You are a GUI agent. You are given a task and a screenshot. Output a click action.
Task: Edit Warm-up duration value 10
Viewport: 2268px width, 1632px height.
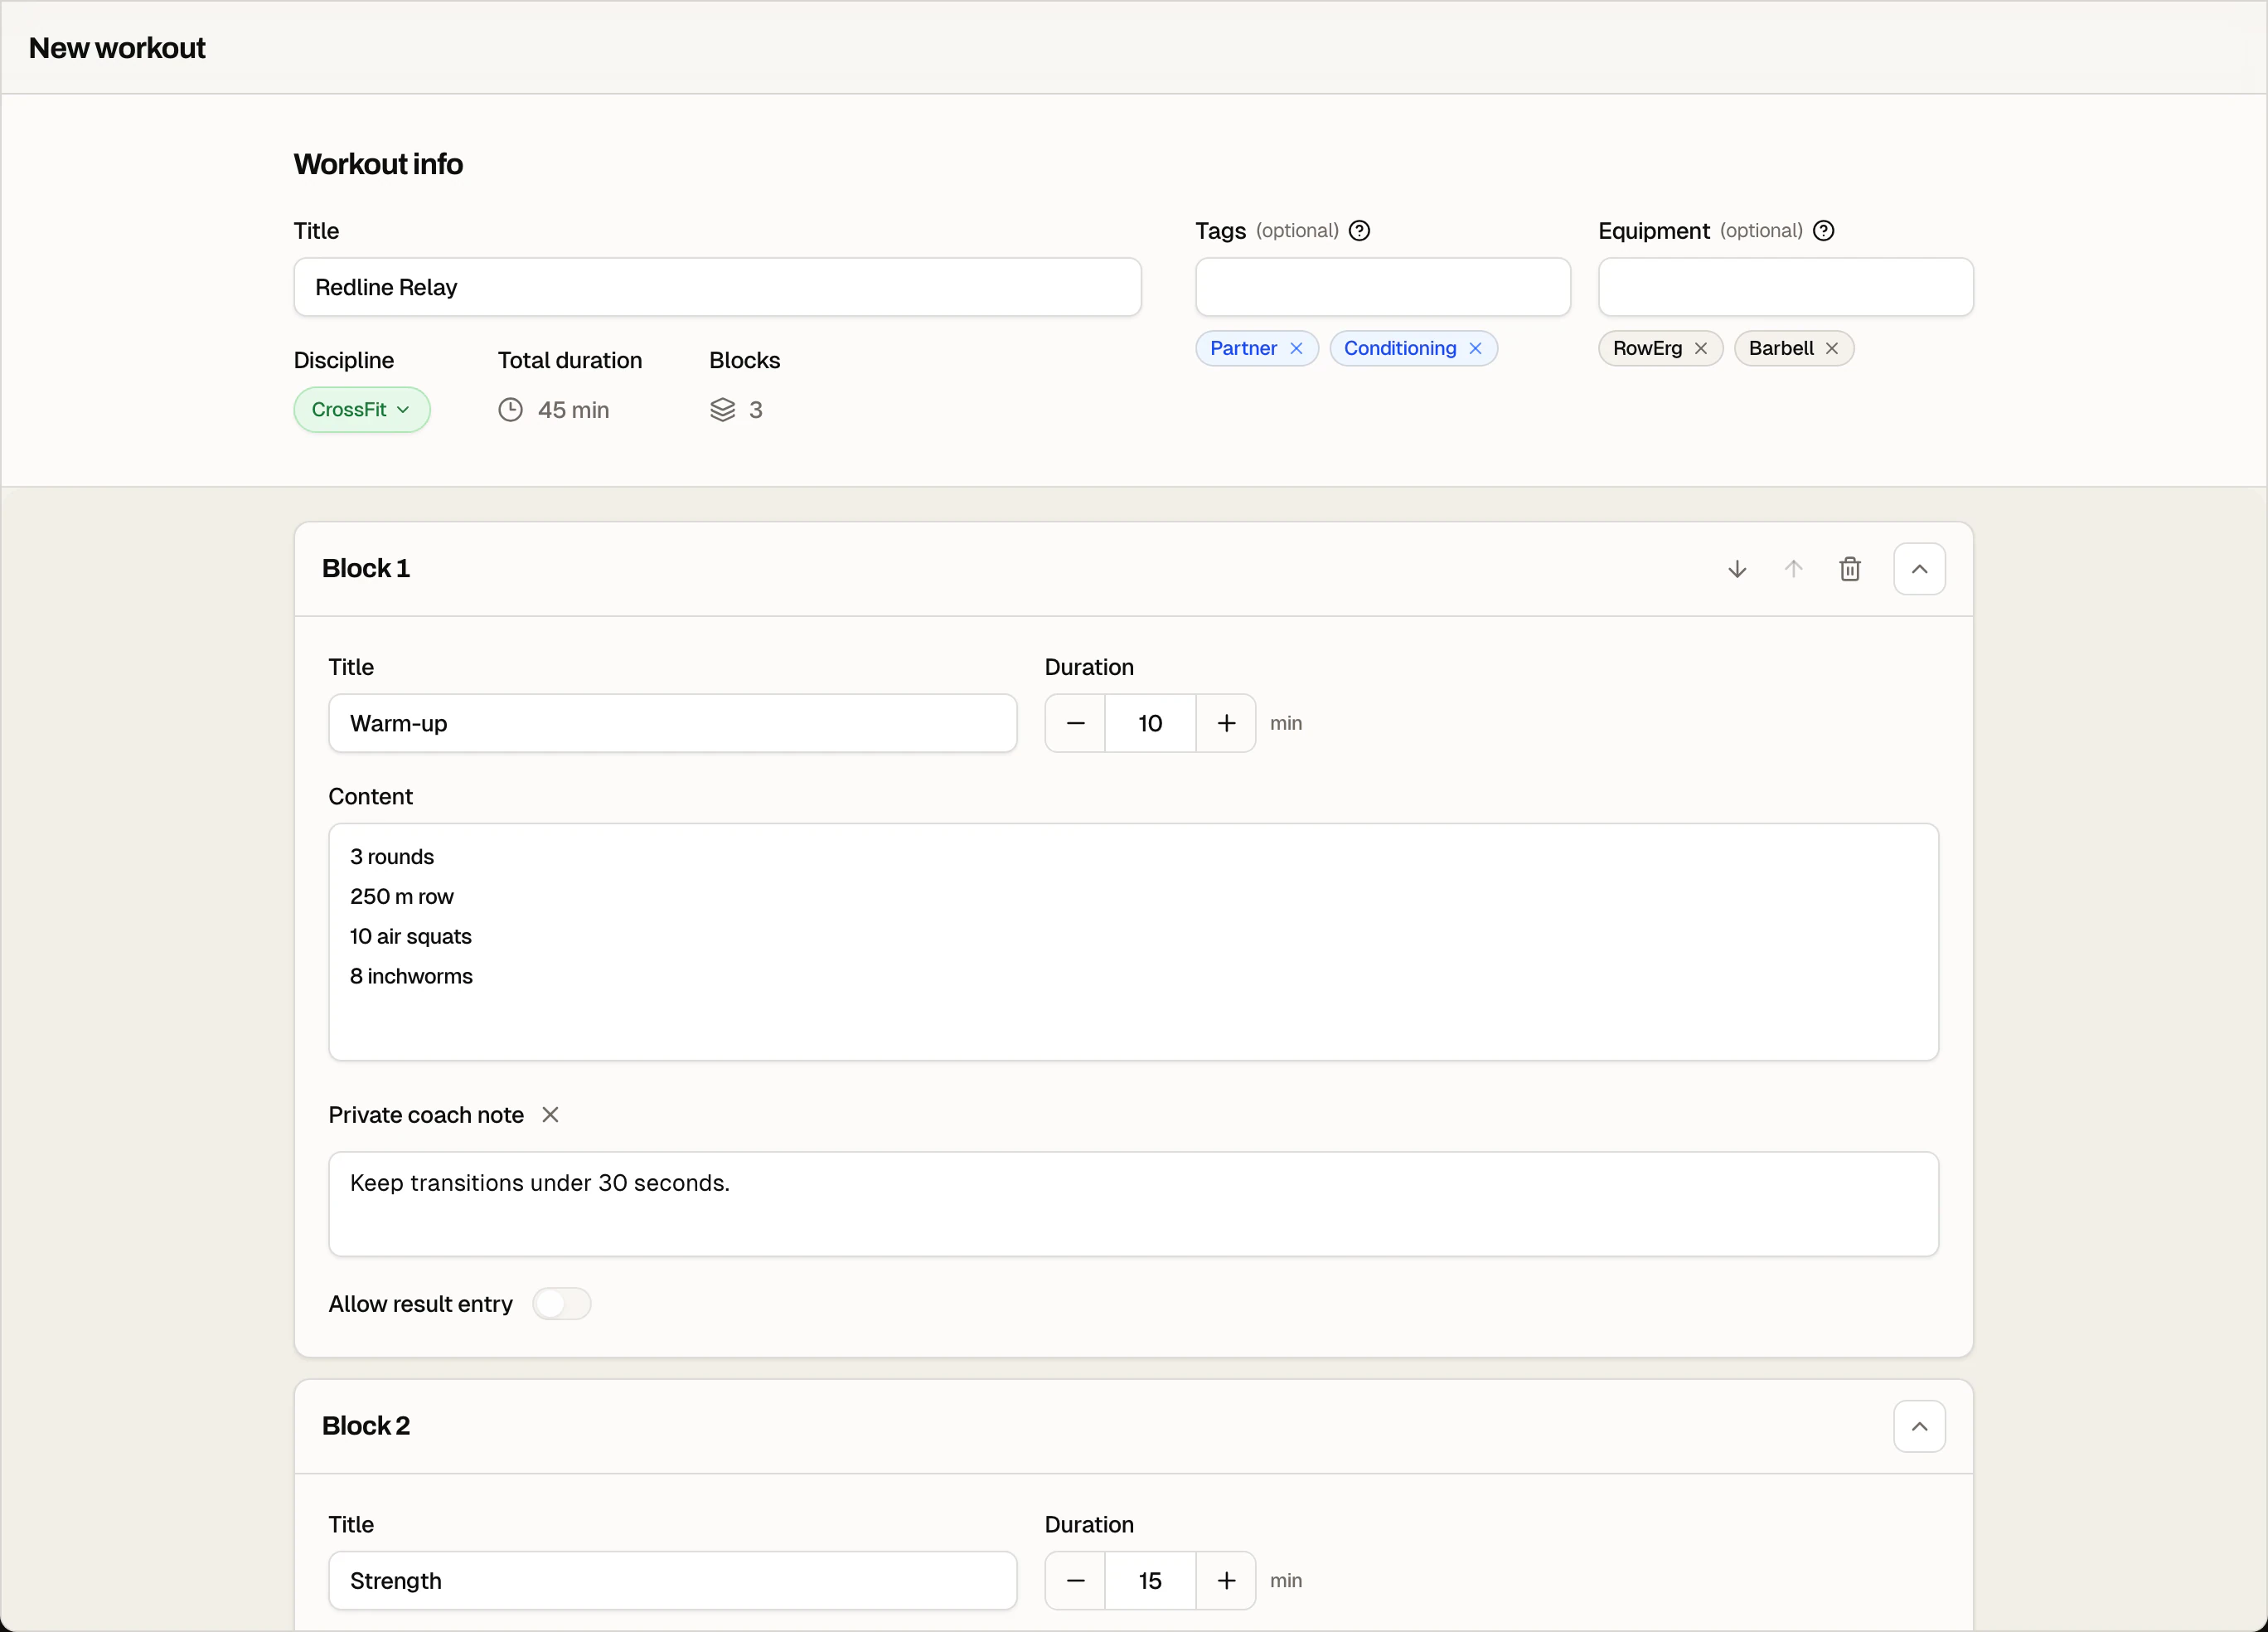pos(1150,723)
